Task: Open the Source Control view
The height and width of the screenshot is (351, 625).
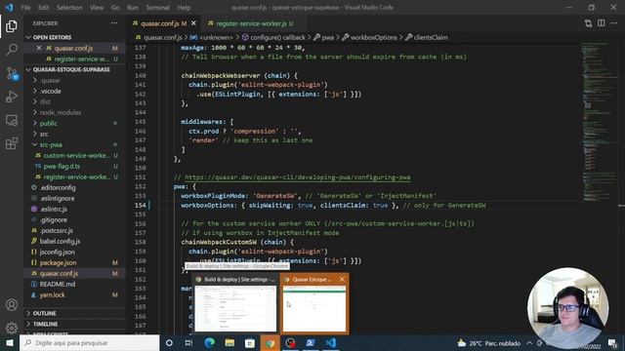Action: 12,73
